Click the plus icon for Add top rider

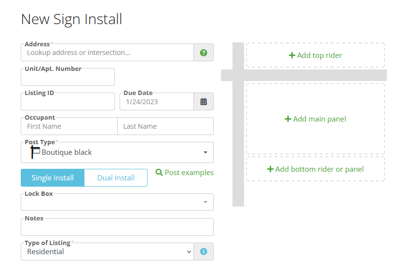coord(292,55)
